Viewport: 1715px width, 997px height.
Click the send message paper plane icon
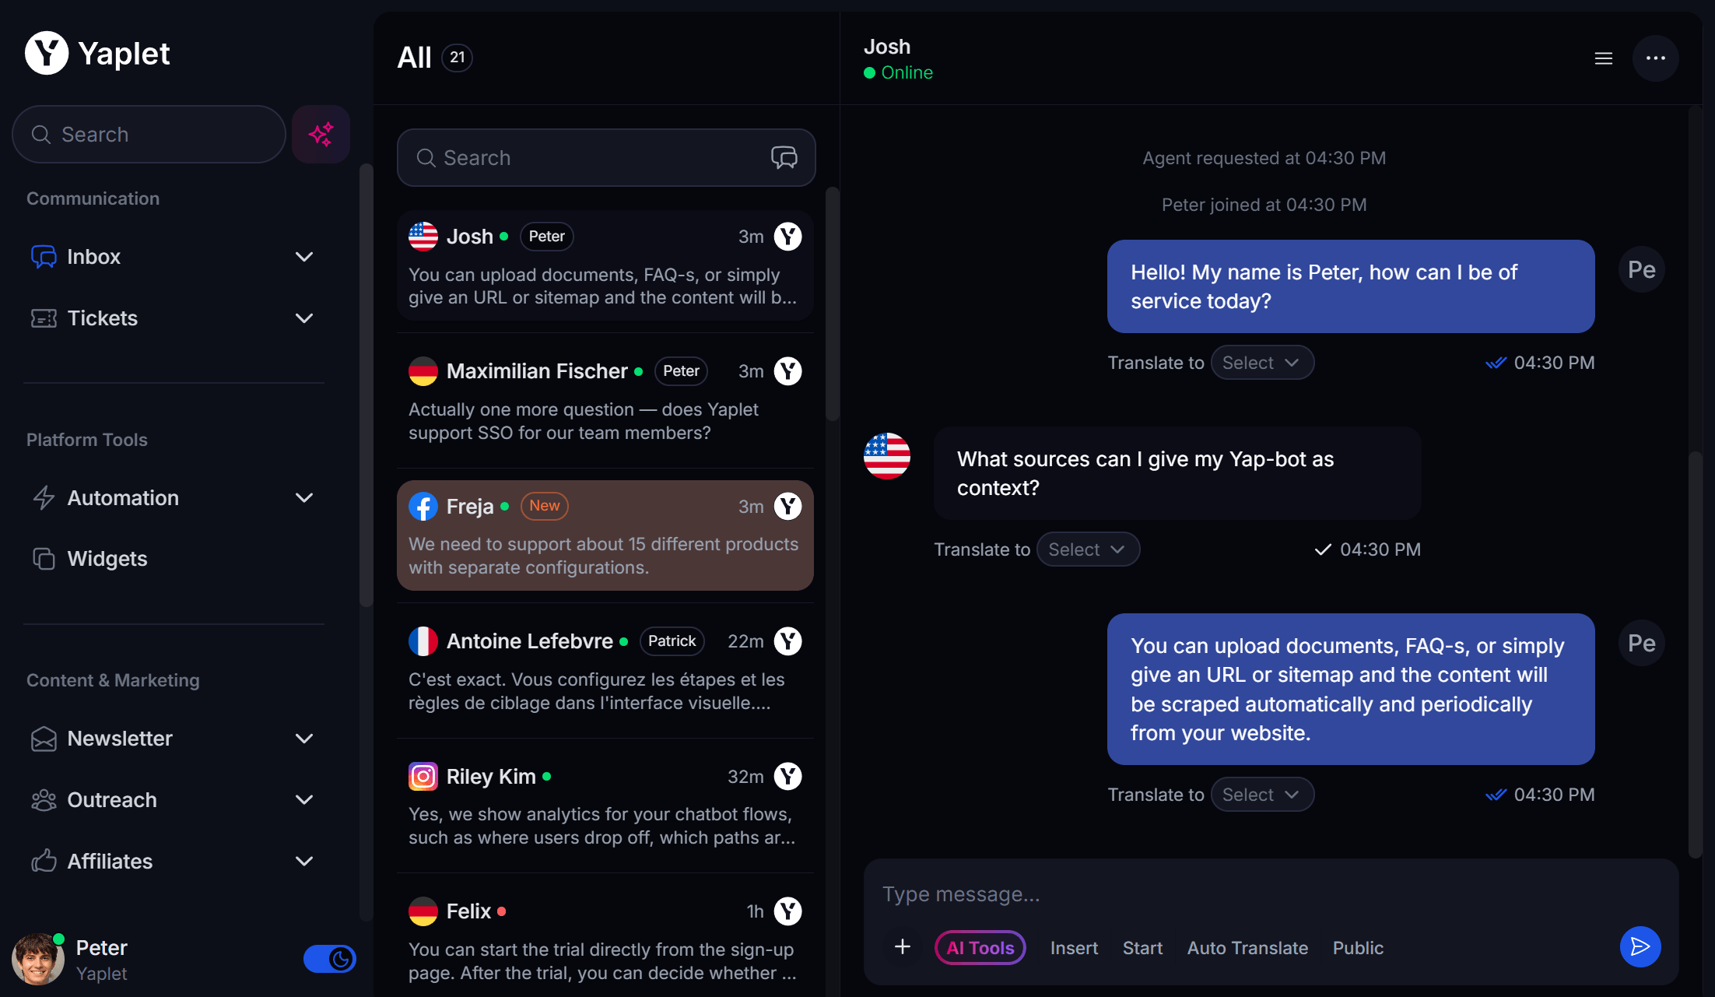pos(1640,947)
